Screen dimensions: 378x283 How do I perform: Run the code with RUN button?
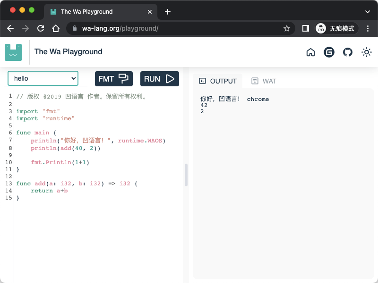point(159,79)
